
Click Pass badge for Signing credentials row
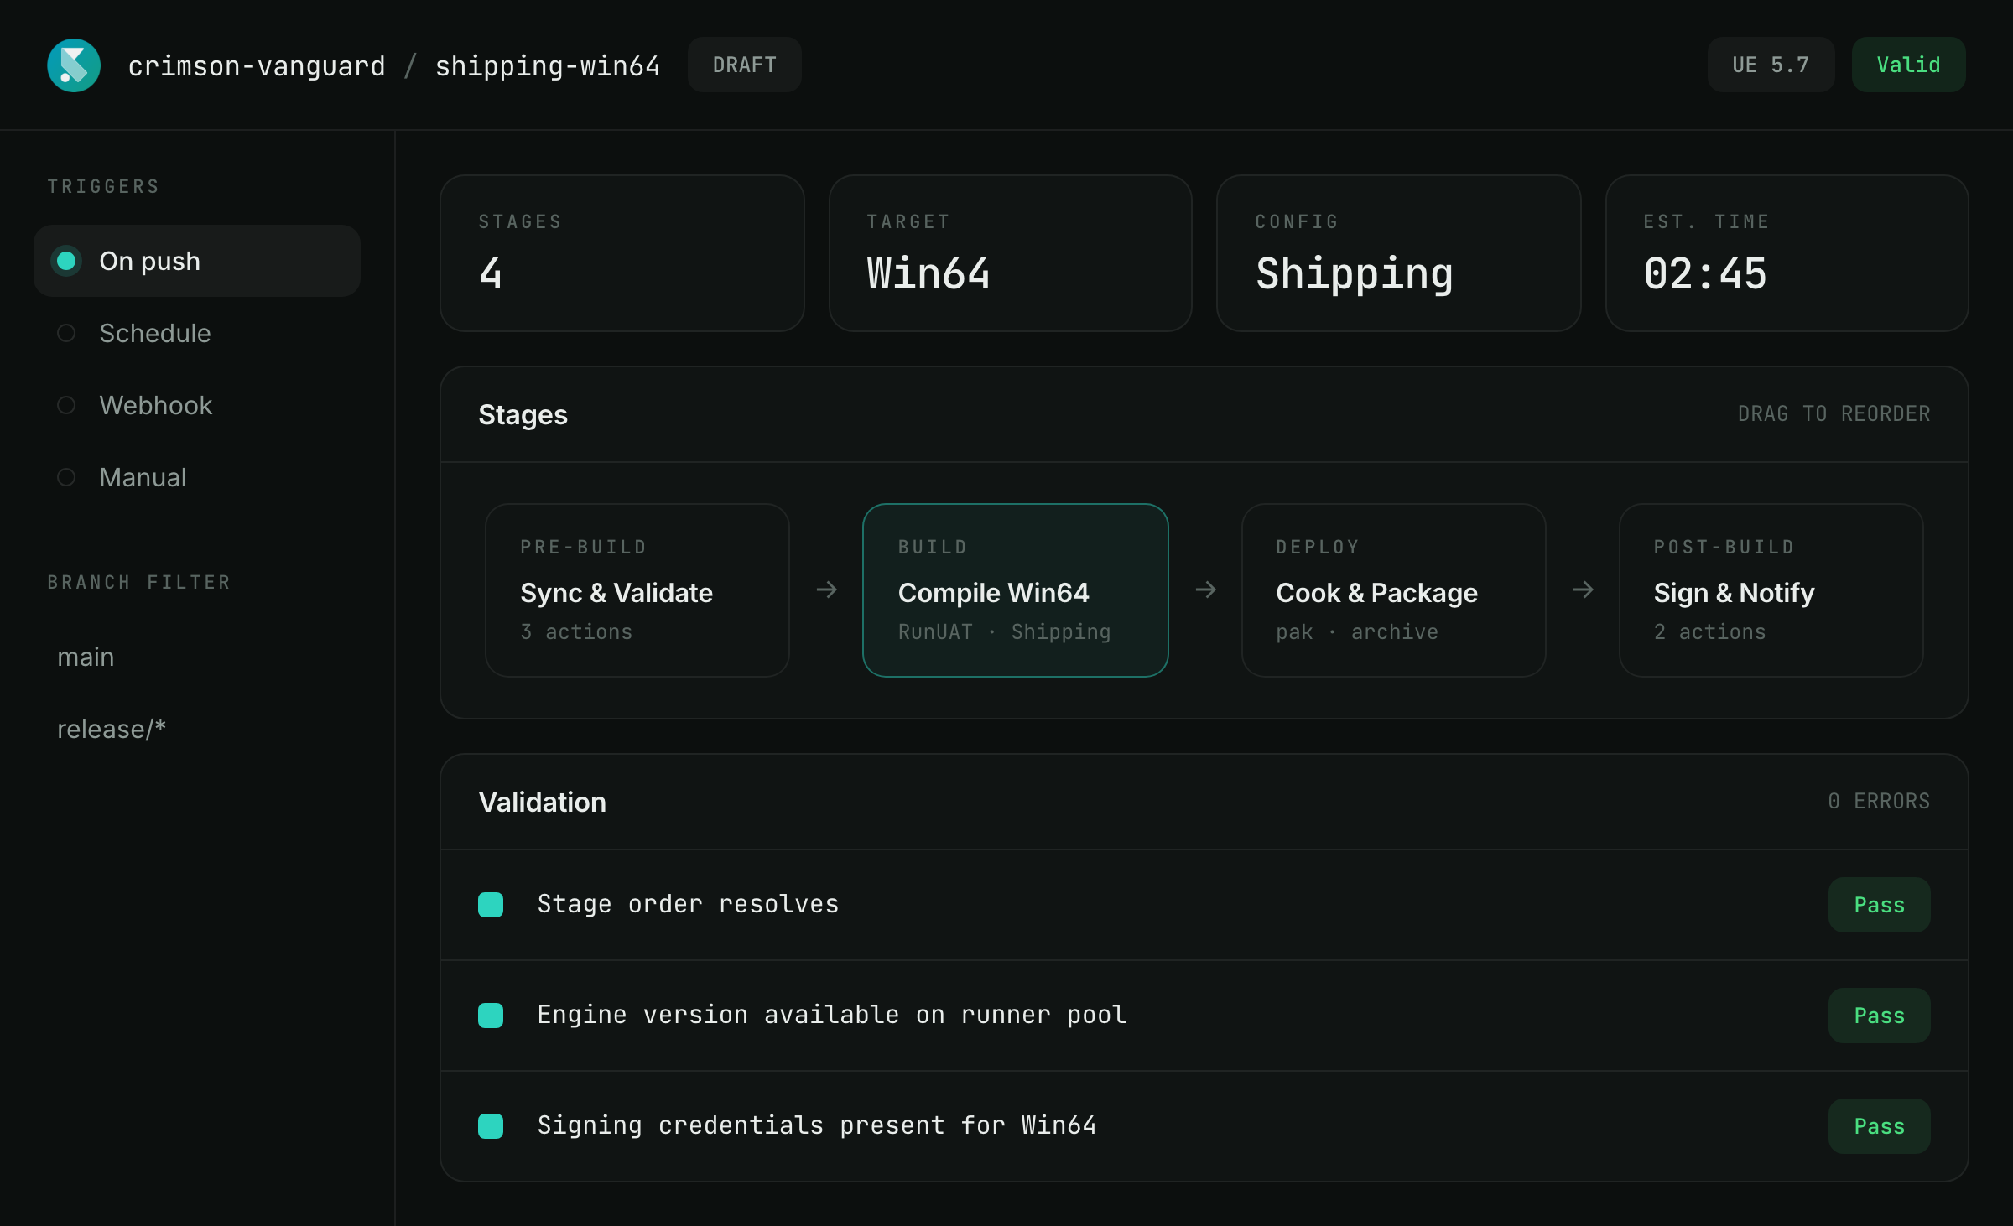point(1880,1126)
